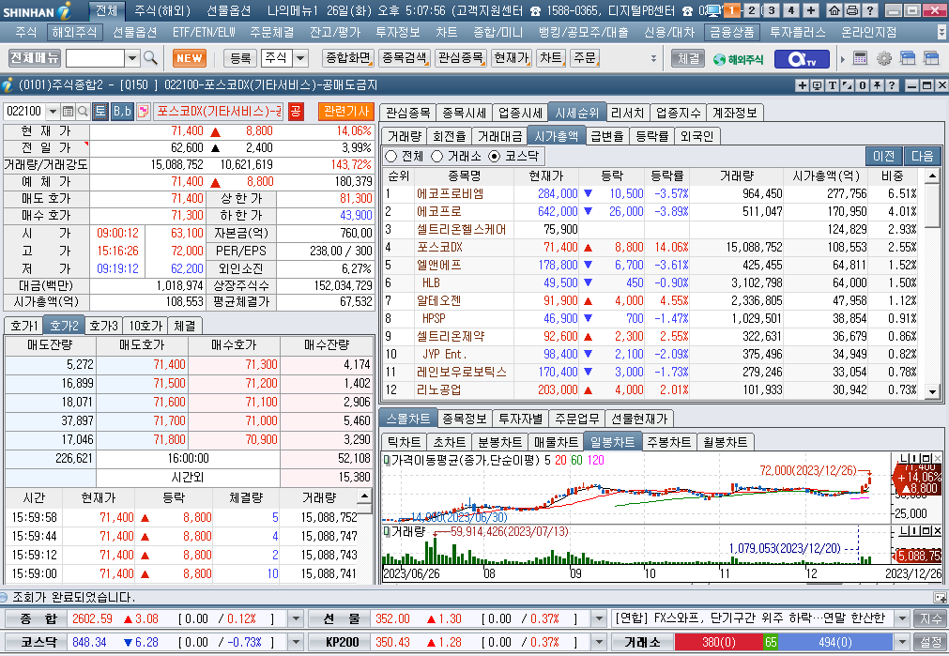This screenshot has height=656, width=949.
Task: Open help with the top question-mark icon
Action: 870,10
